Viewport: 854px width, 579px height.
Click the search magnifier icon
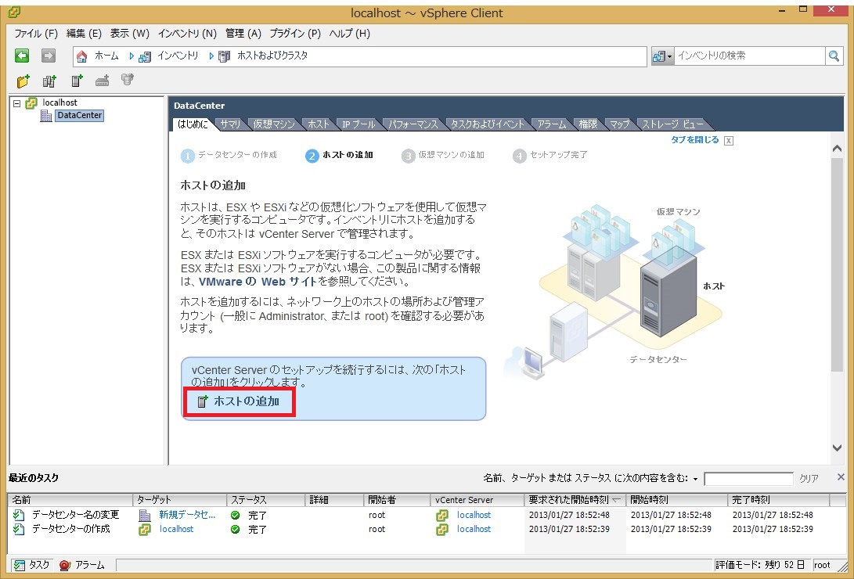[834, 56]
